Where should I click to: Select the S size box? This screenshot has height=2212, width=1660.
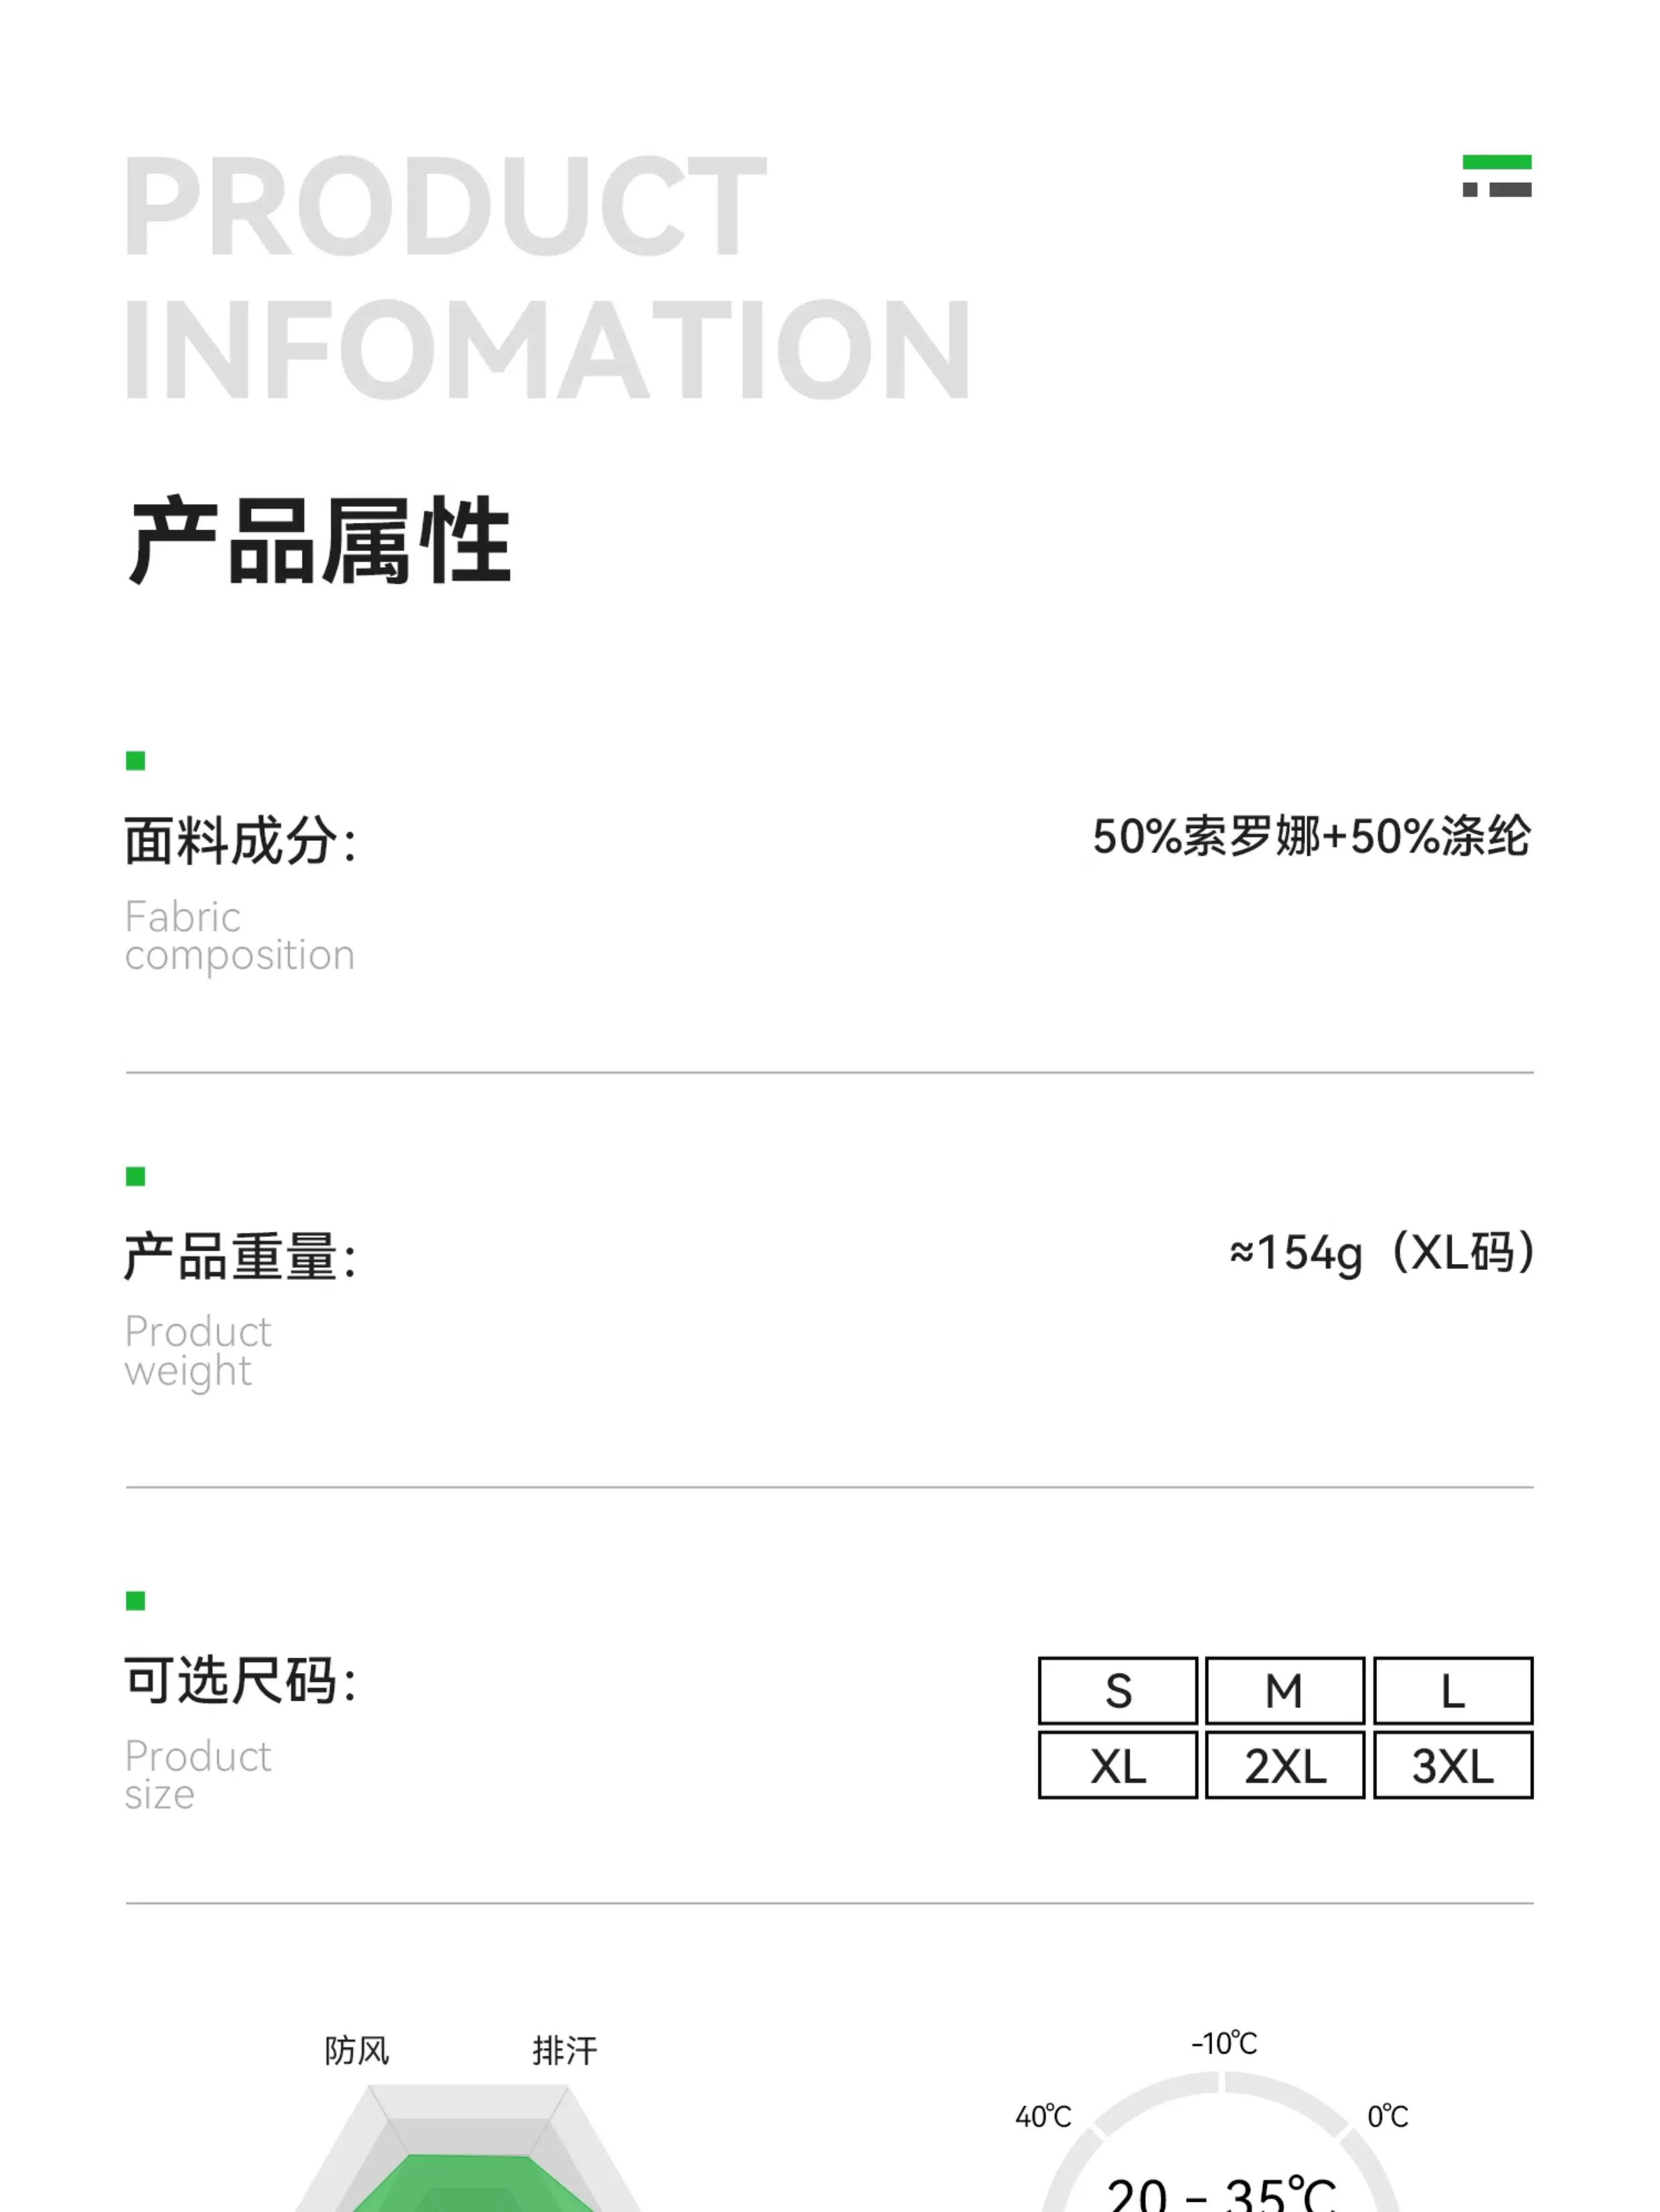click(1118, 1691)
